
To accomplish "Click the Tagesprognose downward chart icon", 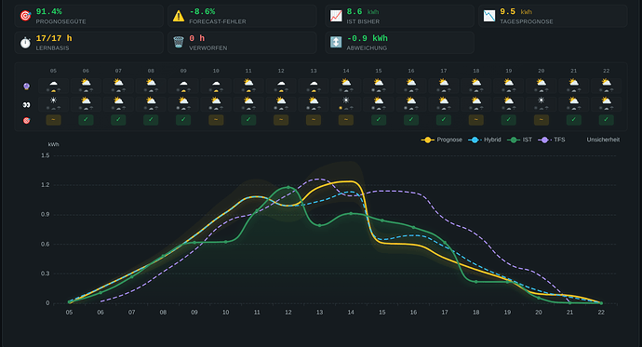I will [489, 16].
